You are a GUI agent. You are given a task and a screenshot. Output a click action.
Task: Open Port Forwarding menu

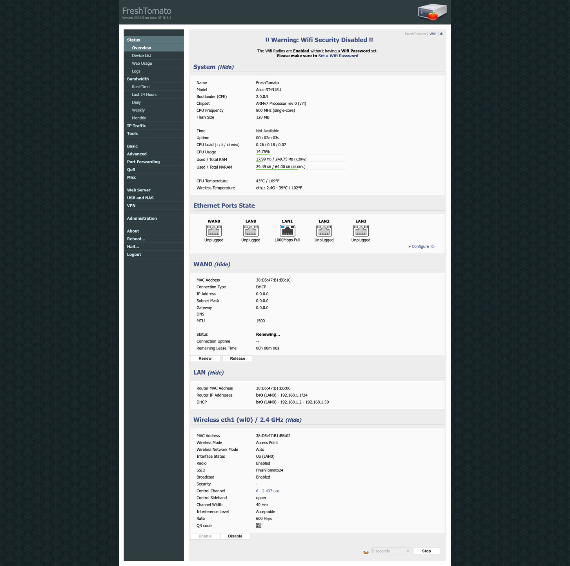point(154,162)
